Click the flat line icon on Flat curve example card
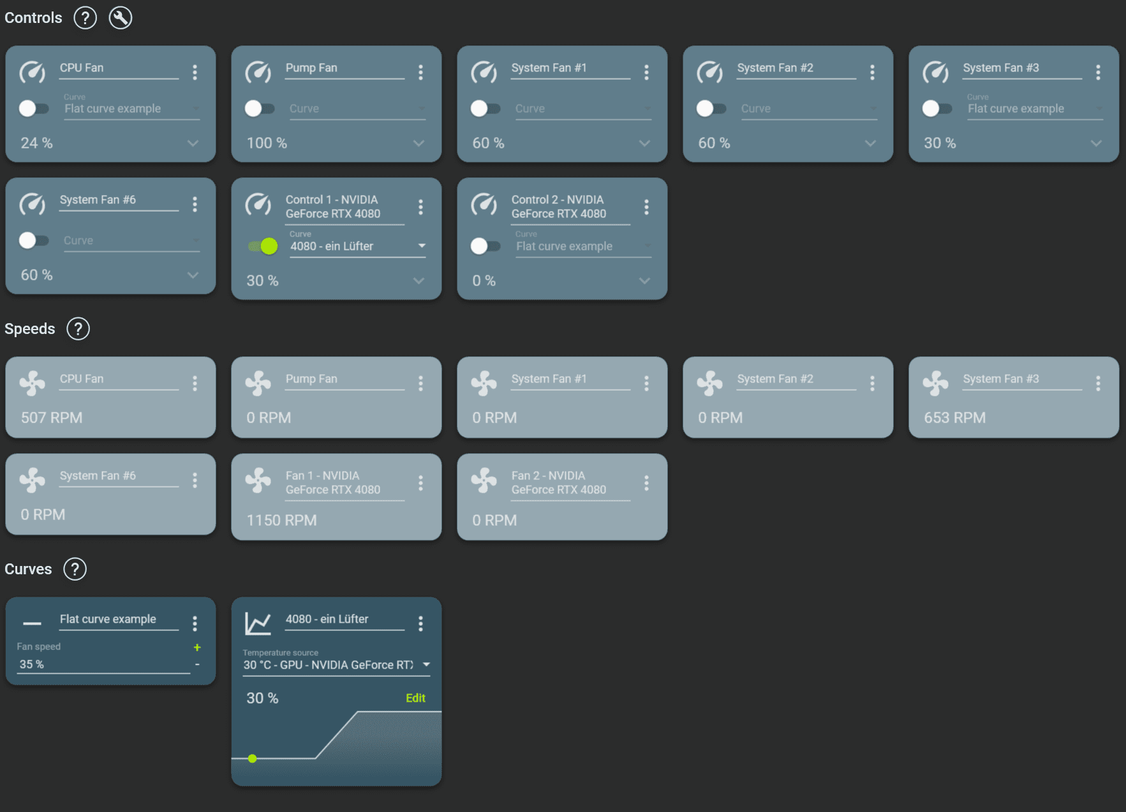This screenshot has width=1126, height=812. coord(32,623)
